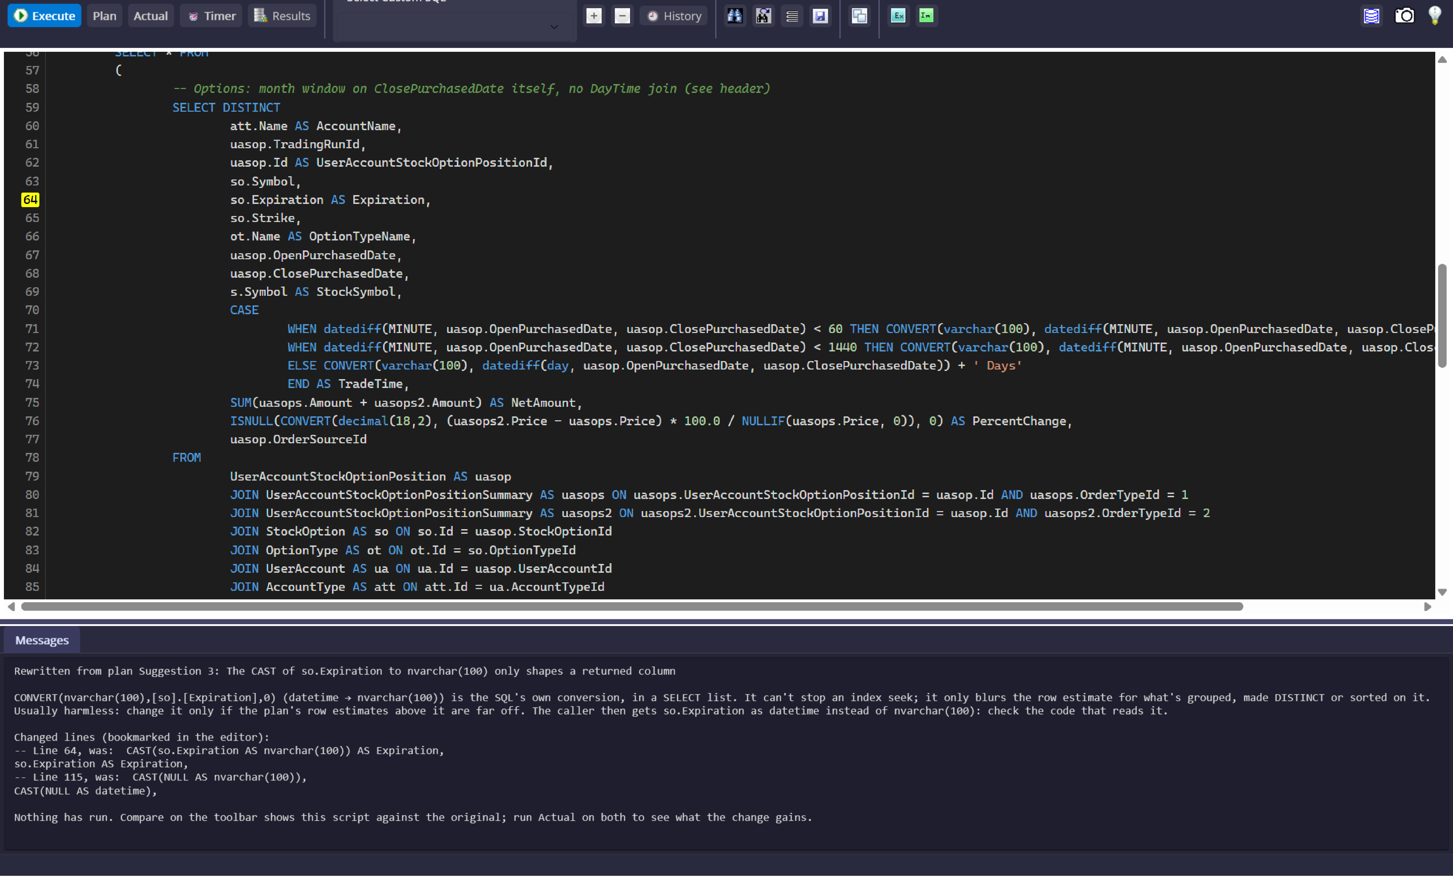Click the scroll up arrow of editor
The height and width of the screenshot is (876, 1453).
[1442, 60]
